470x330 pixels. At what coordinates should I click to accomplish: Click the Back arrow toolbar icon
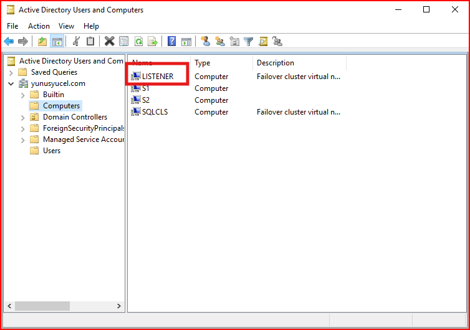tap(9, 41)
